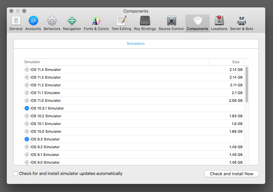Screen dimensions: 273x192
Task: Open Source Control safe icon
Action: (x=172, y=21)
